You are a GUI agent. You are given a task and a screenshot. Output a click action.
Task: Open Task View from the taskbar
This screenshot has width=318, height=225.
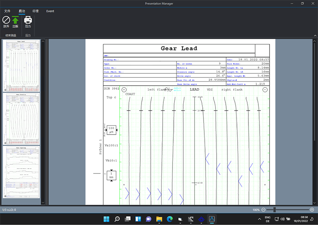click(x=128, y=219)
